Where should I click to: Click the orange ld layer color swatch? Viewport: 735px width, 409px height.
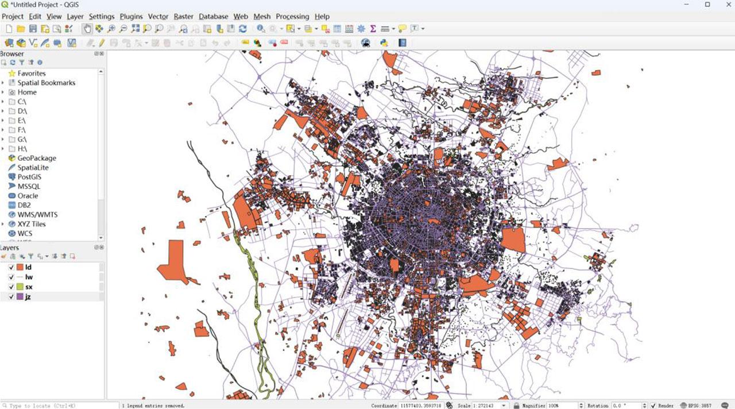click(x=20, y=268)
